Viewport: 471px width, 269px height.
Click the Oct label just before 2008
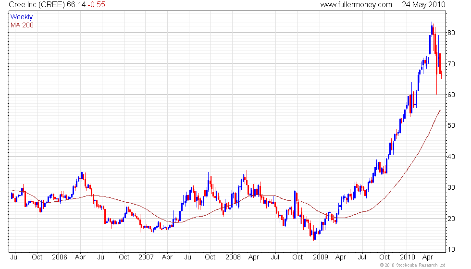tap(210, 257)
